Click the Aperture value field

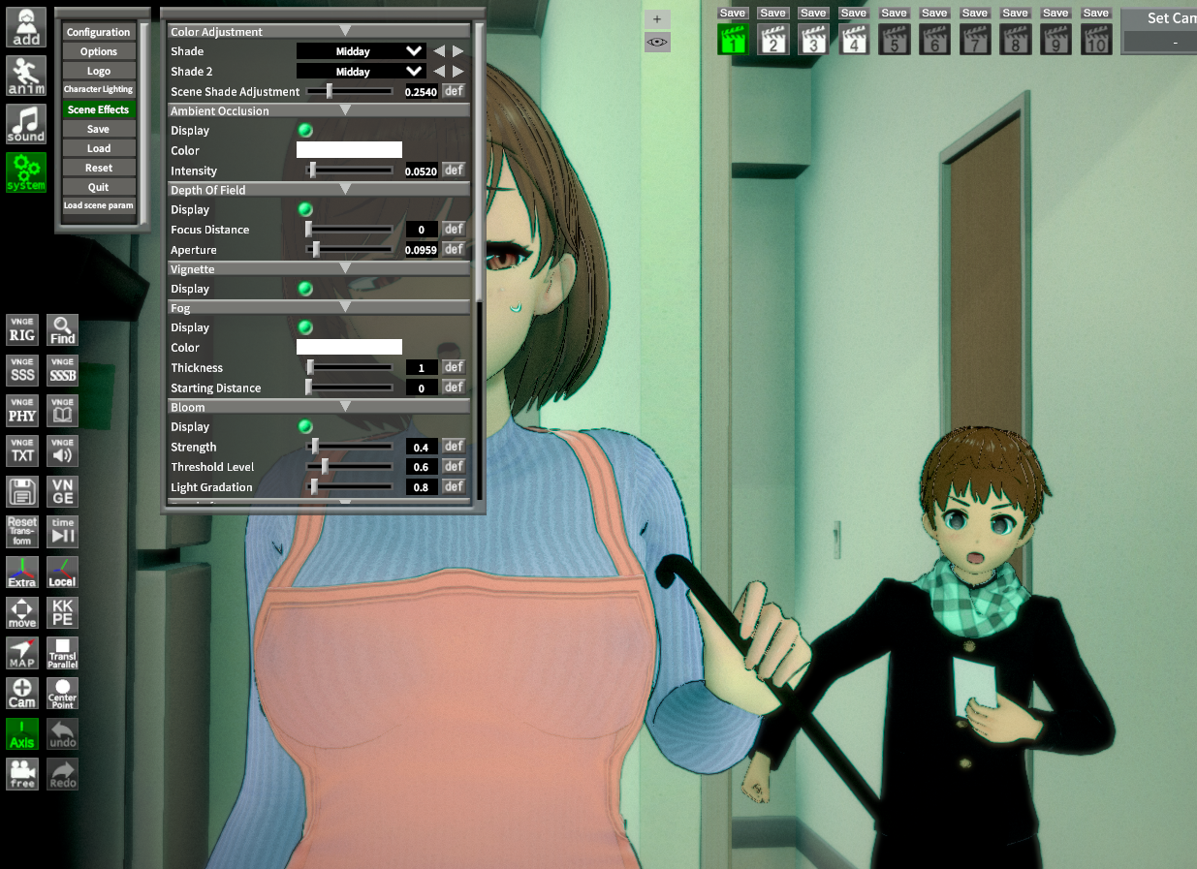click(x=422, y=250)
